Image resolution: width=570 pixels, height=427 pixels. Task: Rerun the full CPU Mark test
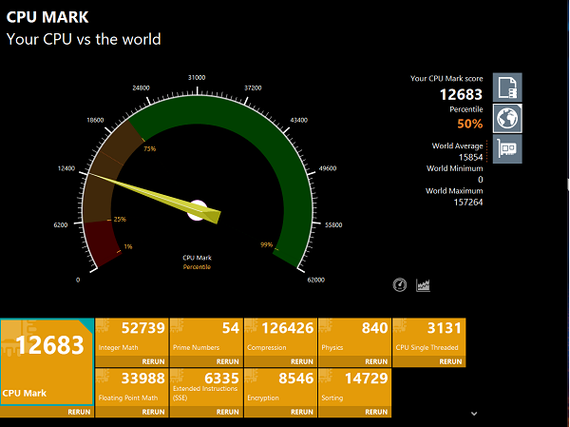(x=79, y=412)
